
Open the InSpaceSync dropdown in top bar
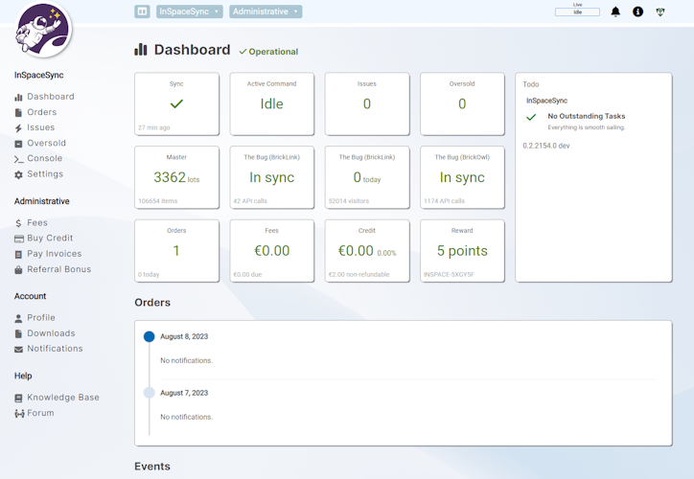(189, 11)
